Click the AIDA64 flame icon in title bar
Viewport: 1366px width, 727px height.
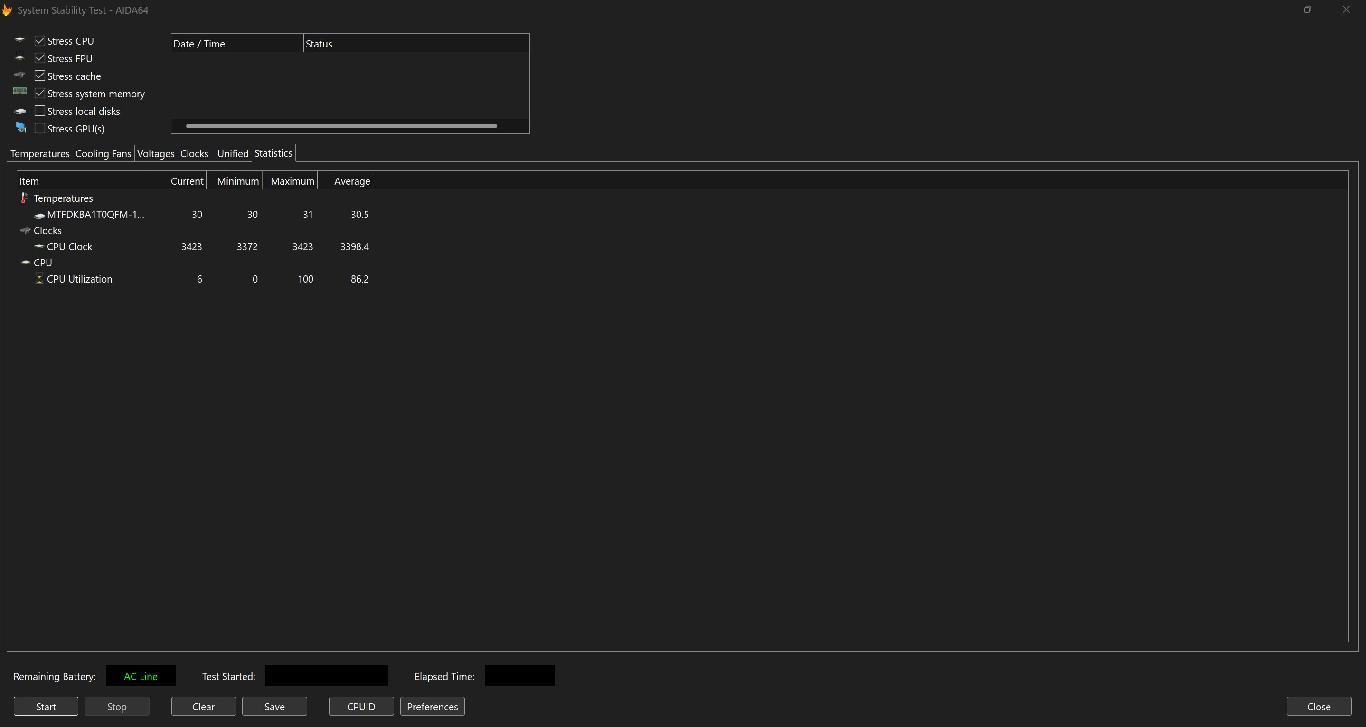tap(7, 10)
